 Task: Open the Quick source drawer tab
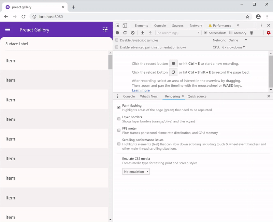(197, 96)
